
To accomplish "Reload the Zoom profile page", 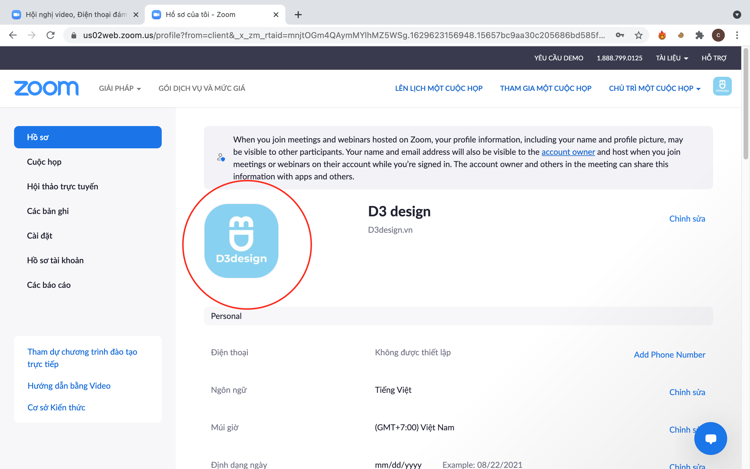I will [x=50, y=35].
